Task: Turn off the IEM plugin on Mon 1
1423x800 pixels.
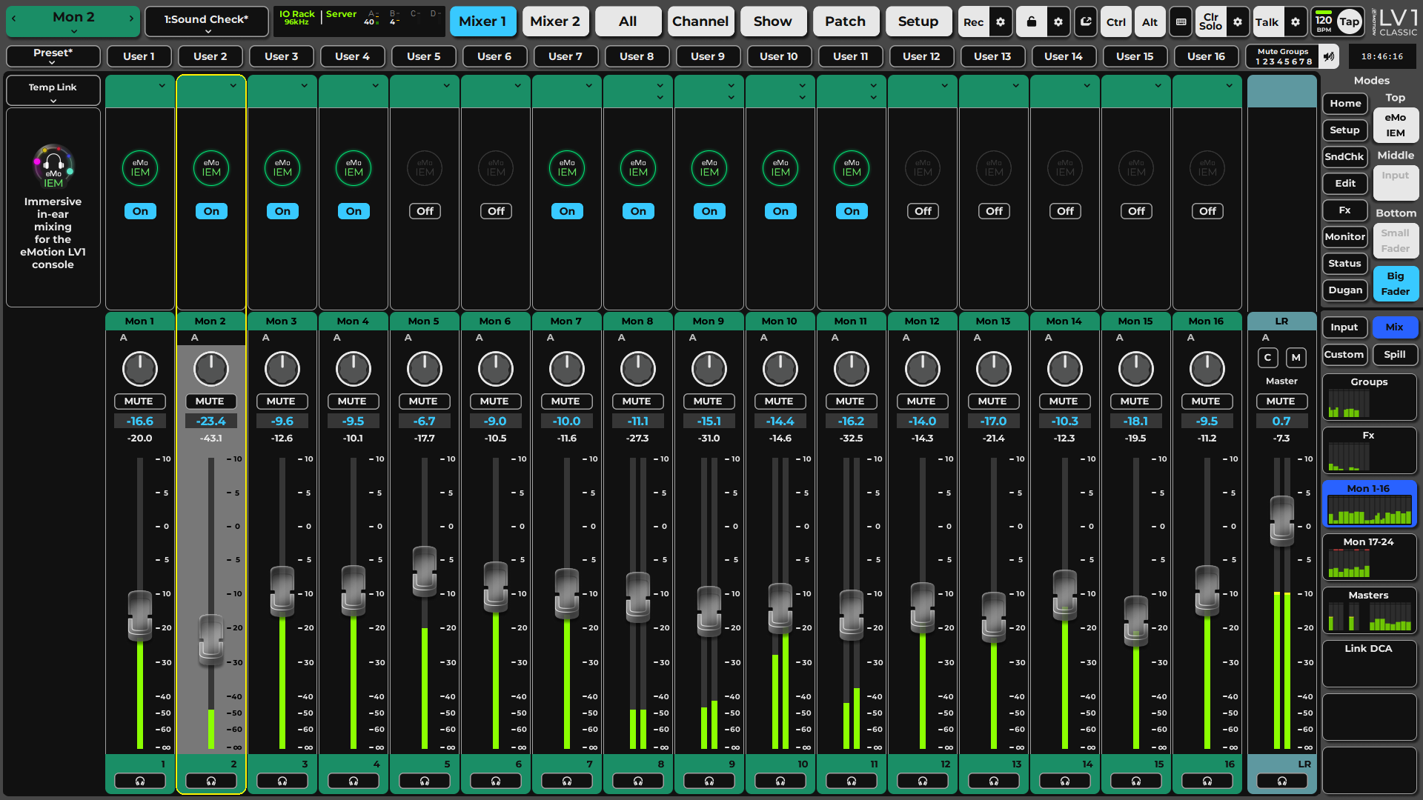Action: pyautogui.click(x=140, y=211)
